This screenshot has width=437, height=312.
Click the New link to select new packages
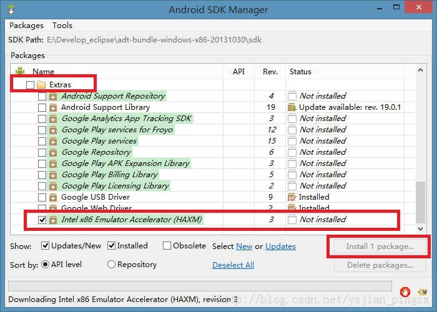pyautogui.click(x=244, y=246)
